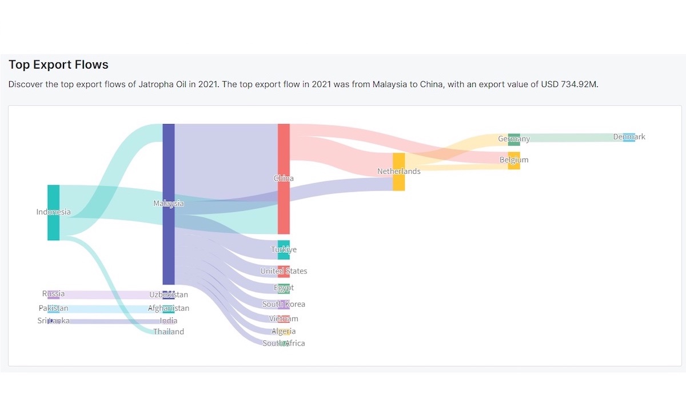
Task: Select the Türkiye node
Action: pyautogui.click(x=284, y=250)
